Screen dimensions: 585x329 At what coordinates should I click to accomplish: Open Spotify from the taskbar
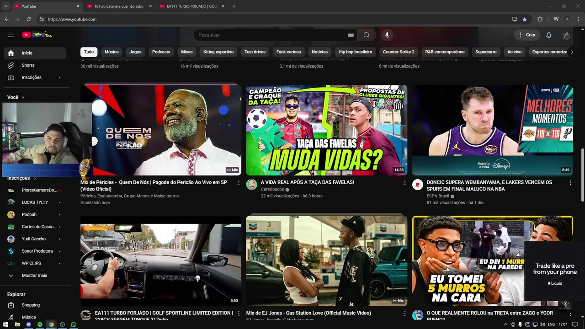click(40, 324)
